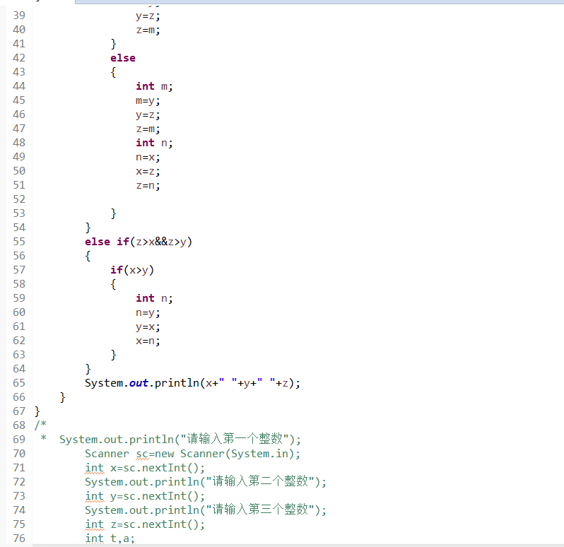564x547 pixels.
Task: Click the 'x=n;' statement
Action: pos(148,341)
